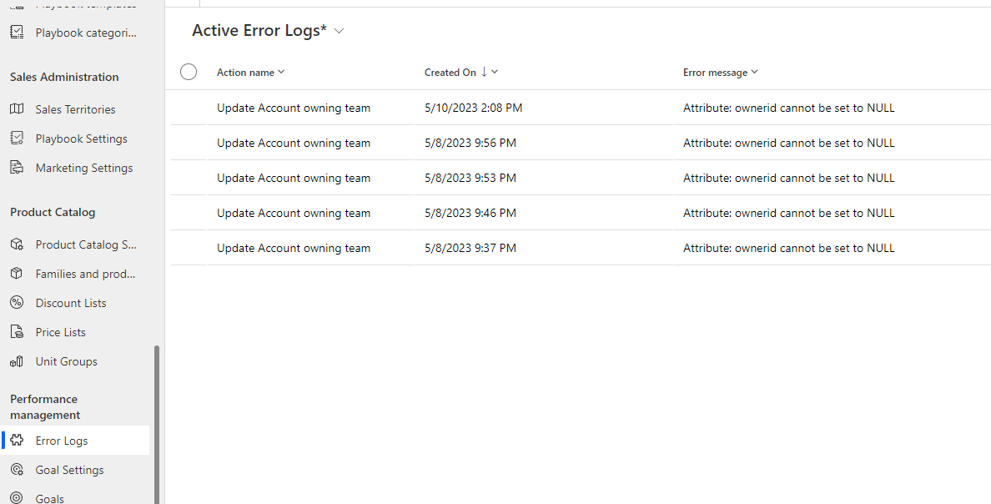Open Families and products in sidebar
This screenshot has height=504, width=991.
click(85, 274)
